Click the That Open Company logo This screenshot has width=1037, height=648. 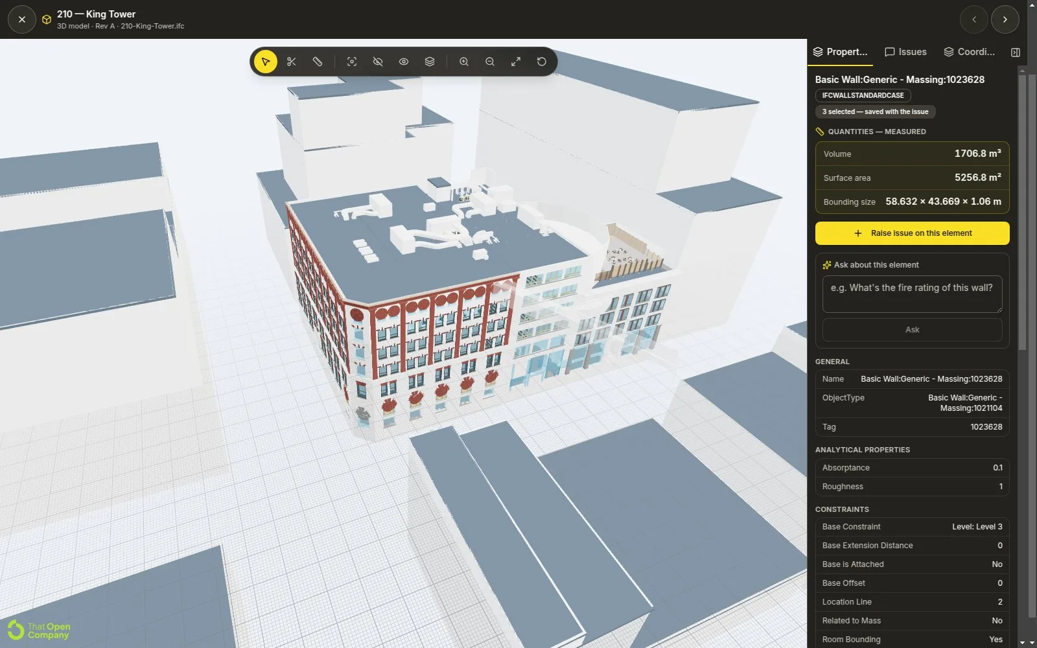(x=39, y=630)
